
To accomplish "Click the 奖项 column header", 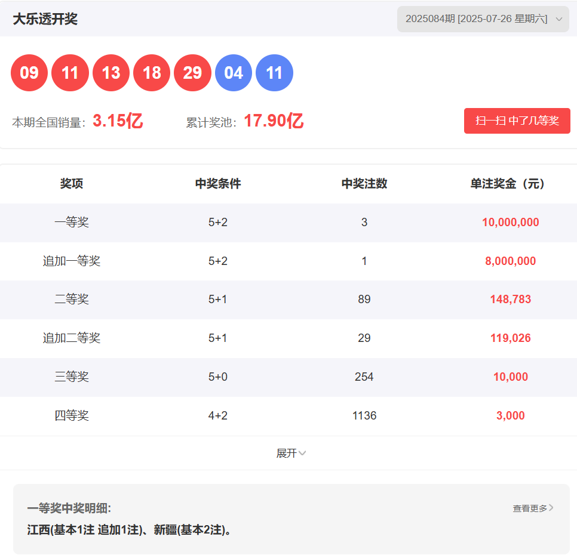I will (72, 184).
